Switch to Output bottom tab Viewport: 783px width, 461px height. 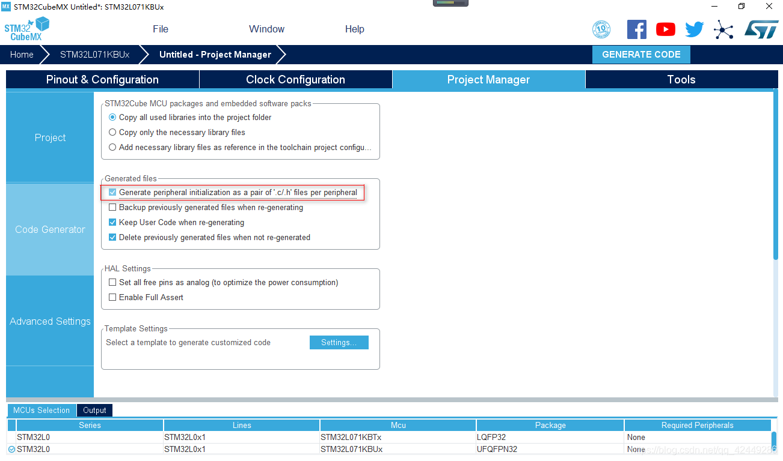(x=94, y=411)
